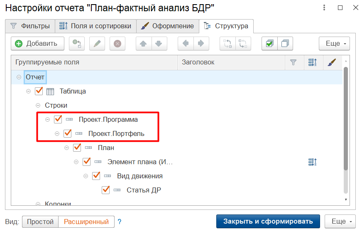The image size is (362, 234).
Task: Click the red delete icon in toolbar
Action: (117, 44)
